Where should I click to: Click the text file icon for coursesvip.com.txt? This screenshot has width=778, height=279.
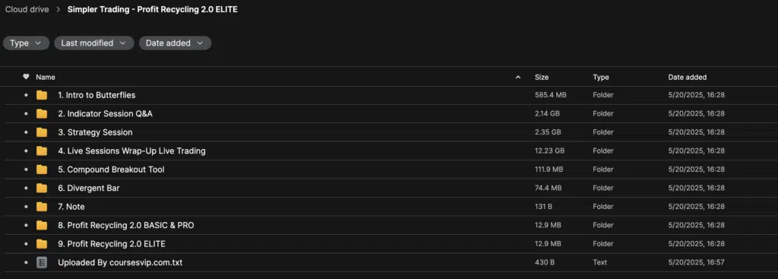[42, 262]
